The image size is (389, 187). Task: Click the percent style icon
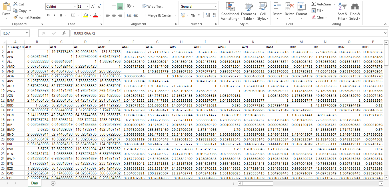point(193,15)
